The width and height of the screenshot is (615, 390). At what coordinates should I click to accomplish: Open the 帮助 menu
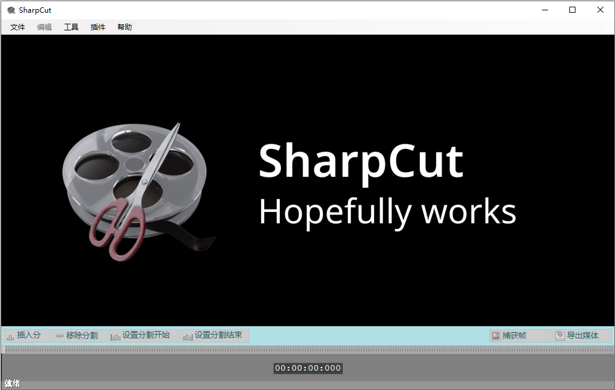pos(124,27)
